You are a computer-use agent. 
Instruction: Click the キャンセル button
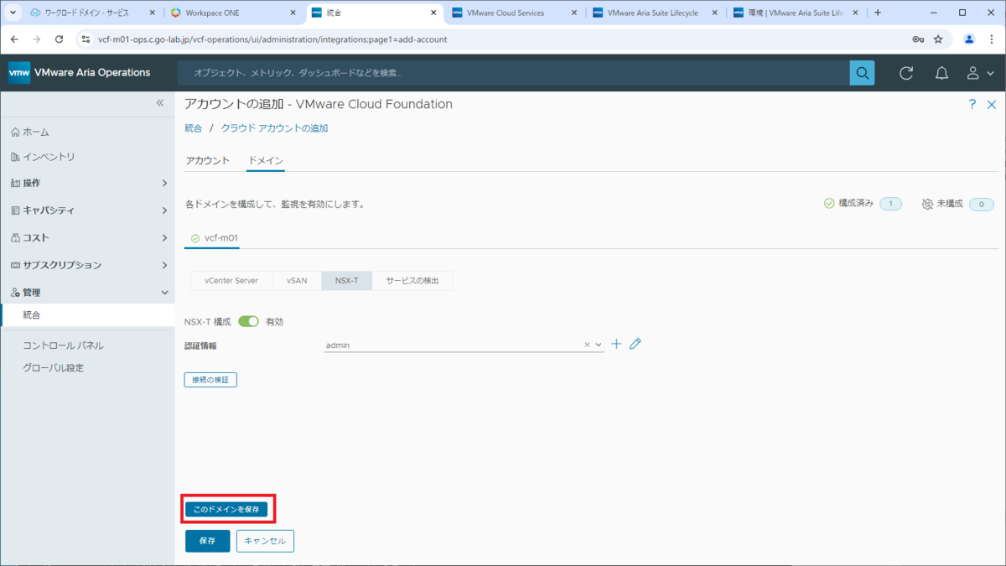265,541
